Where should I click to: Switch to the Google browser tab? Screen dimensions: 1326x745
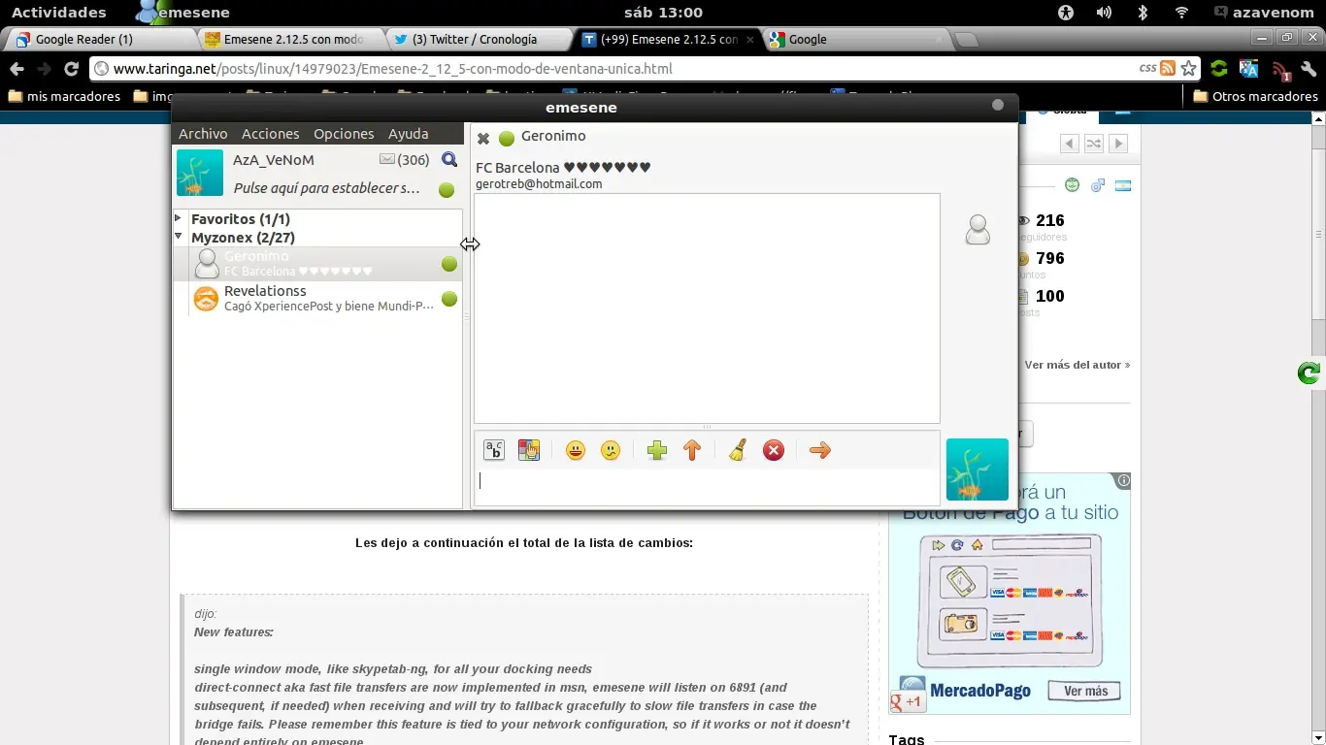click(854, 40)
